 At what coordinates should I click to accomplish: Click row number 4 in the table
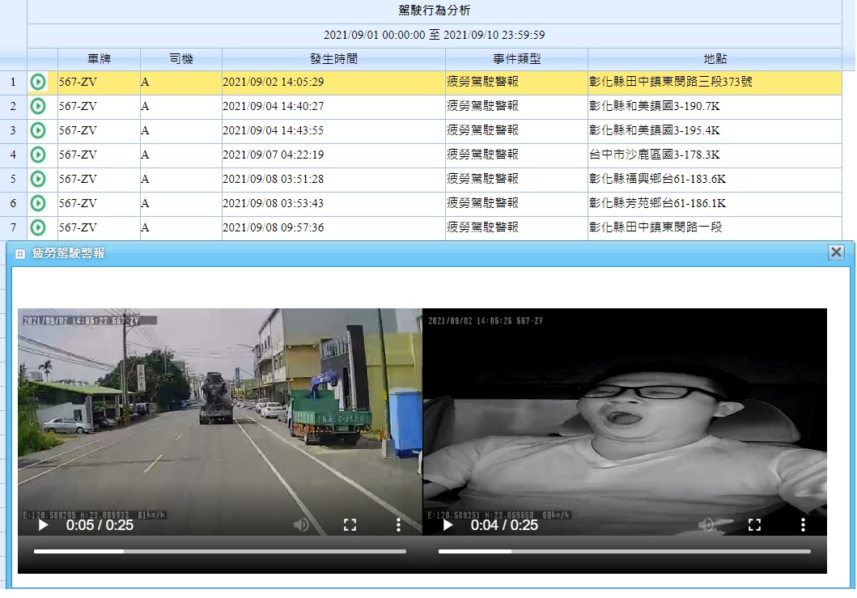tap(13, 155)
